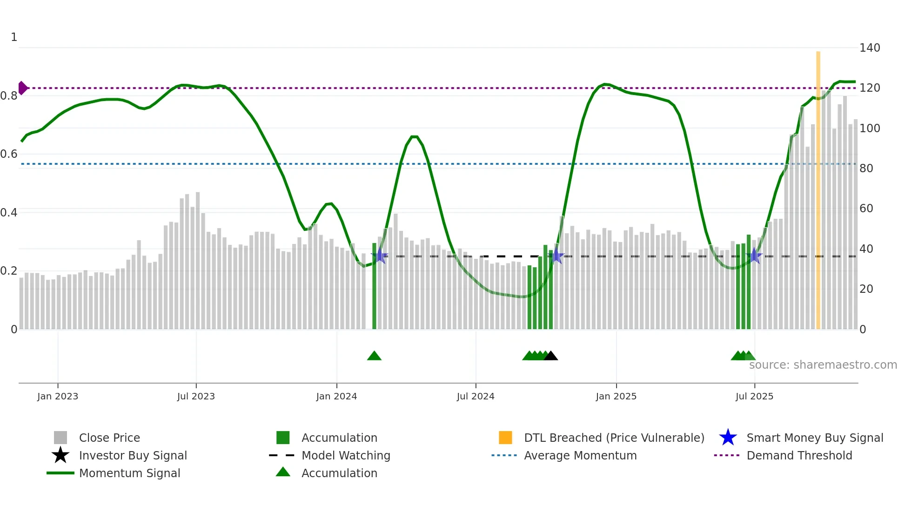Click the Jul 2025 x-axis tick label

coord(754,396)
